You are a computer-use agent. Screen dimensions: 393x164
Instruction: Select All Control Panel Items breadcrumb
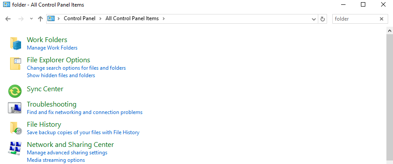click(x=132, y=18)
